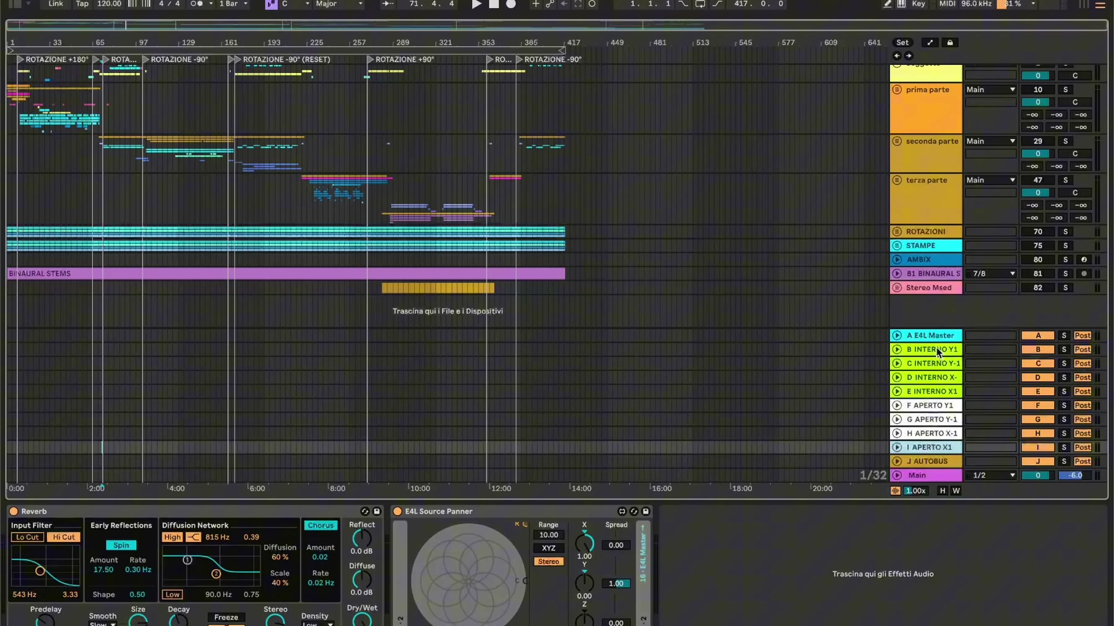Toggle the AMBIX track activator 80
This screenshot has height=626, width=1114.
tap(1038, 260)
